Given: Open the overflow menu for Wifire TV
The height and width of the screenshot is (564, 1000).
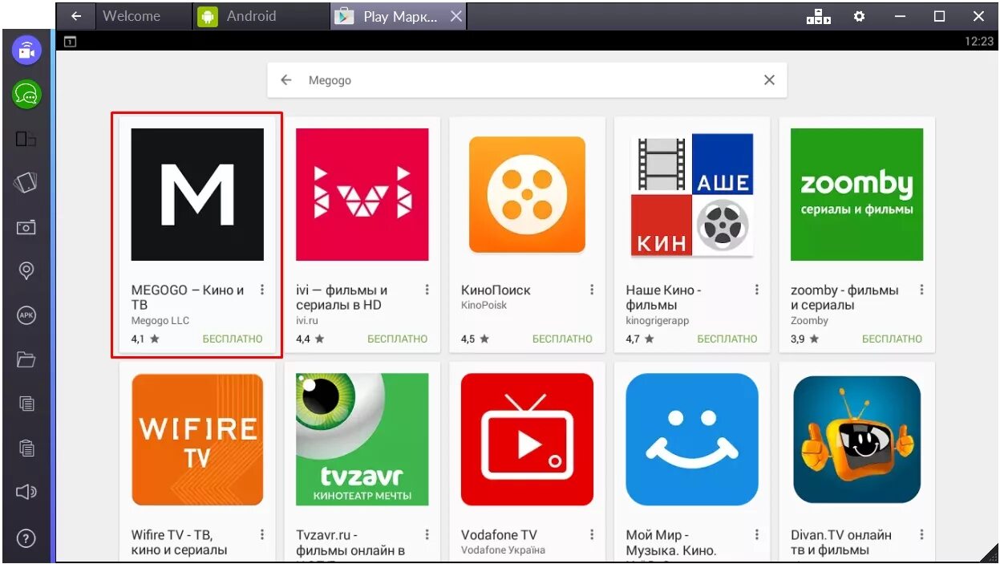Looking at the screenshot, I should click(261, 534).
